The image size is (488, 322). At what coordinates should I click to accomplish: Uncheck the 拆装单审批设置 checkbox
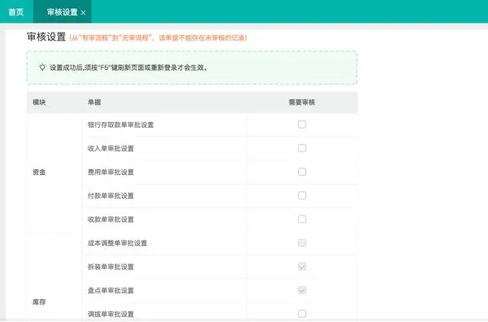point(302,266)
